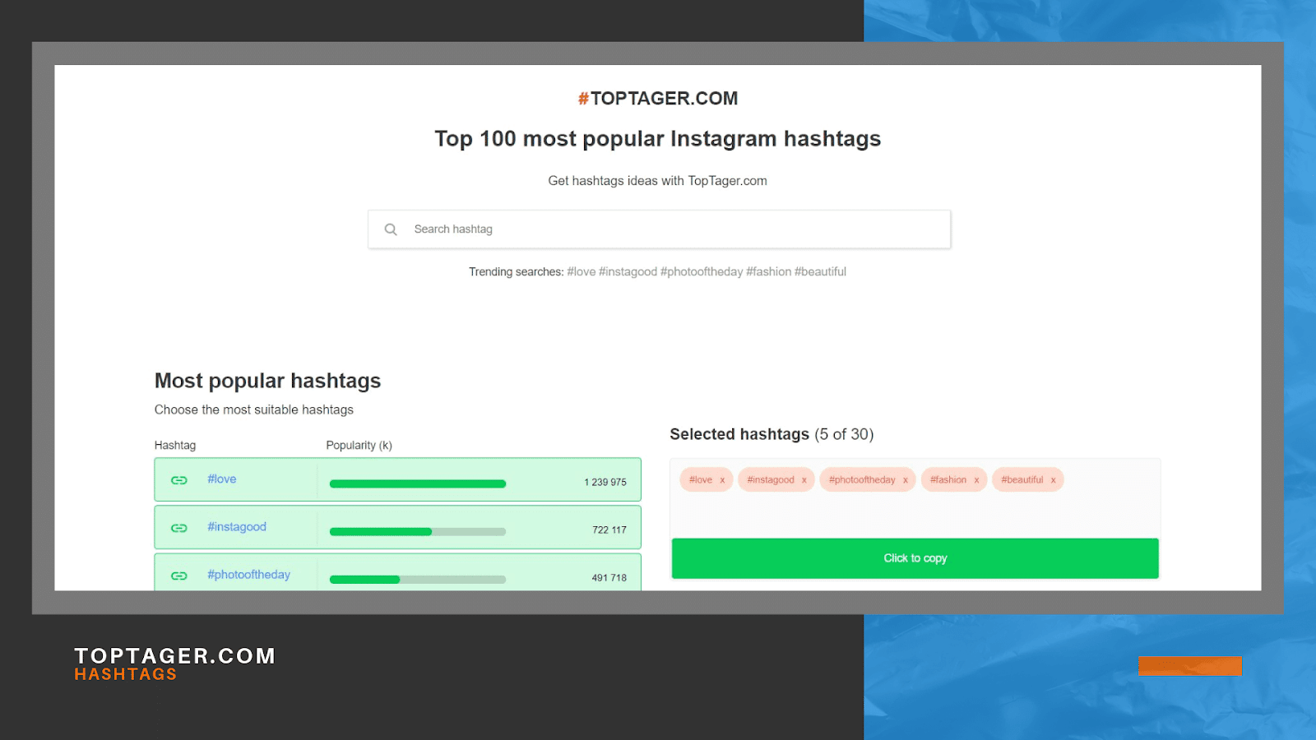Remove #photooftheday chip using its x
The height and width of the screenshot is (740, 1316).
point(905,480)
